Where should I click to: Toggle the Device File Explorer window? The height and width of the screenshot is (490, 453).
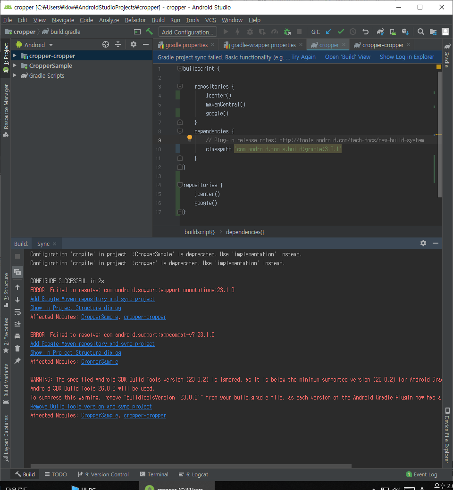pos(447,434)
